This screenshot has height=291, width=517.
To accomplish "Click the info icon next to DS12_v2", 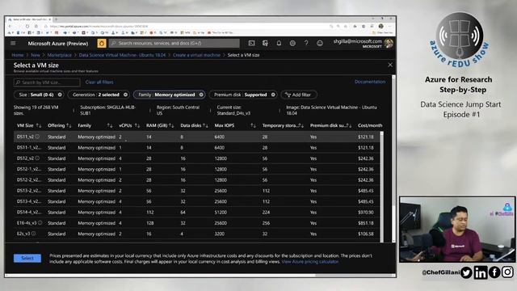I will point(37,158).
